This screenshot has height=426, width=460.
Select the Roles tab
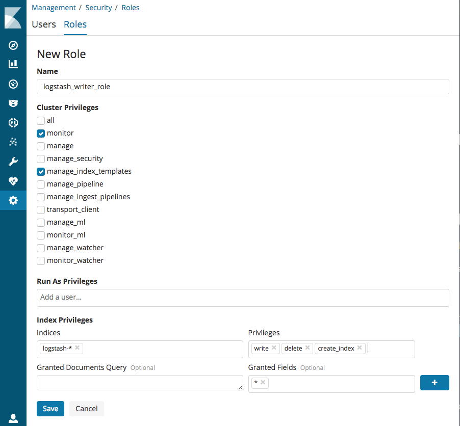click(x=75, y=24)
